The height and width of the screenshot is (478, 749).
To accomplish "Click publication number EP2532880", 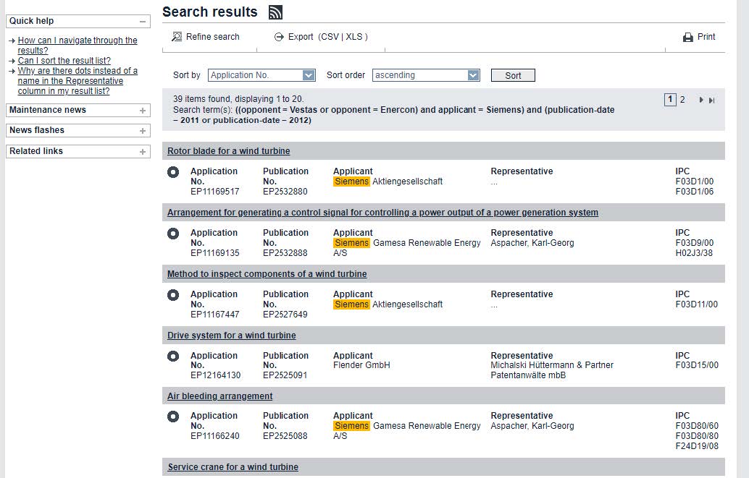I will (x=285, y=192).
